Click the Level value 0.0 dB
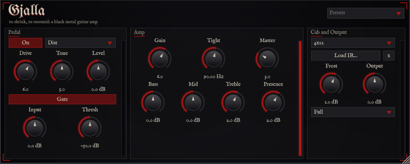 tap(98, 89)
